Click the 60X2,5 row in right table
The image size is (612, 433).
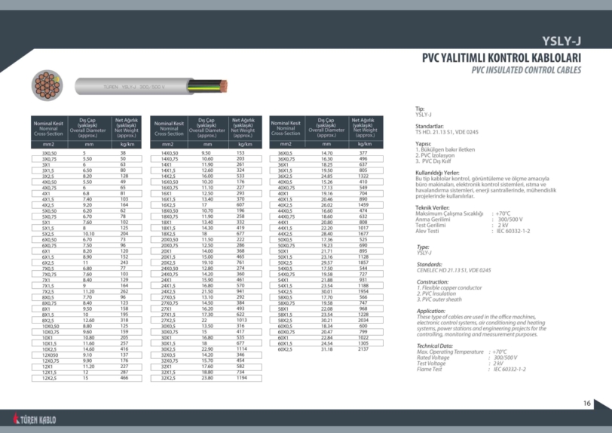pos(286,349)
